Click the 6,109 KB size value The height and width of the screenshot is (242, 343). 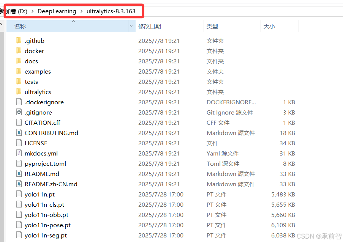(283, 225)
